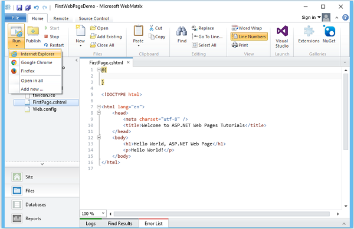Open the Site workspace
This screenshot has width=354, height=229.
click(42, 177)
